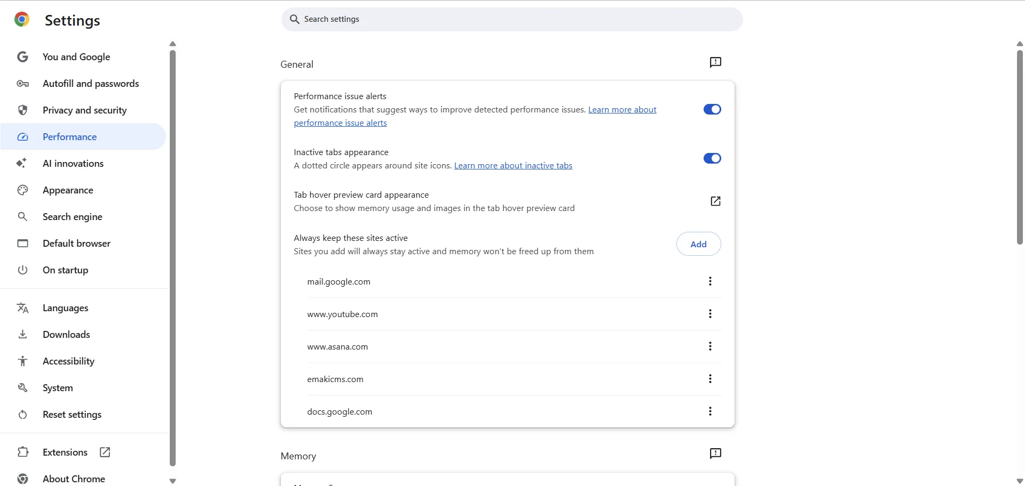Viewport: 1025px width, 486px height.
Task: Click the Privacy and security shield icon
Action: 22,110
